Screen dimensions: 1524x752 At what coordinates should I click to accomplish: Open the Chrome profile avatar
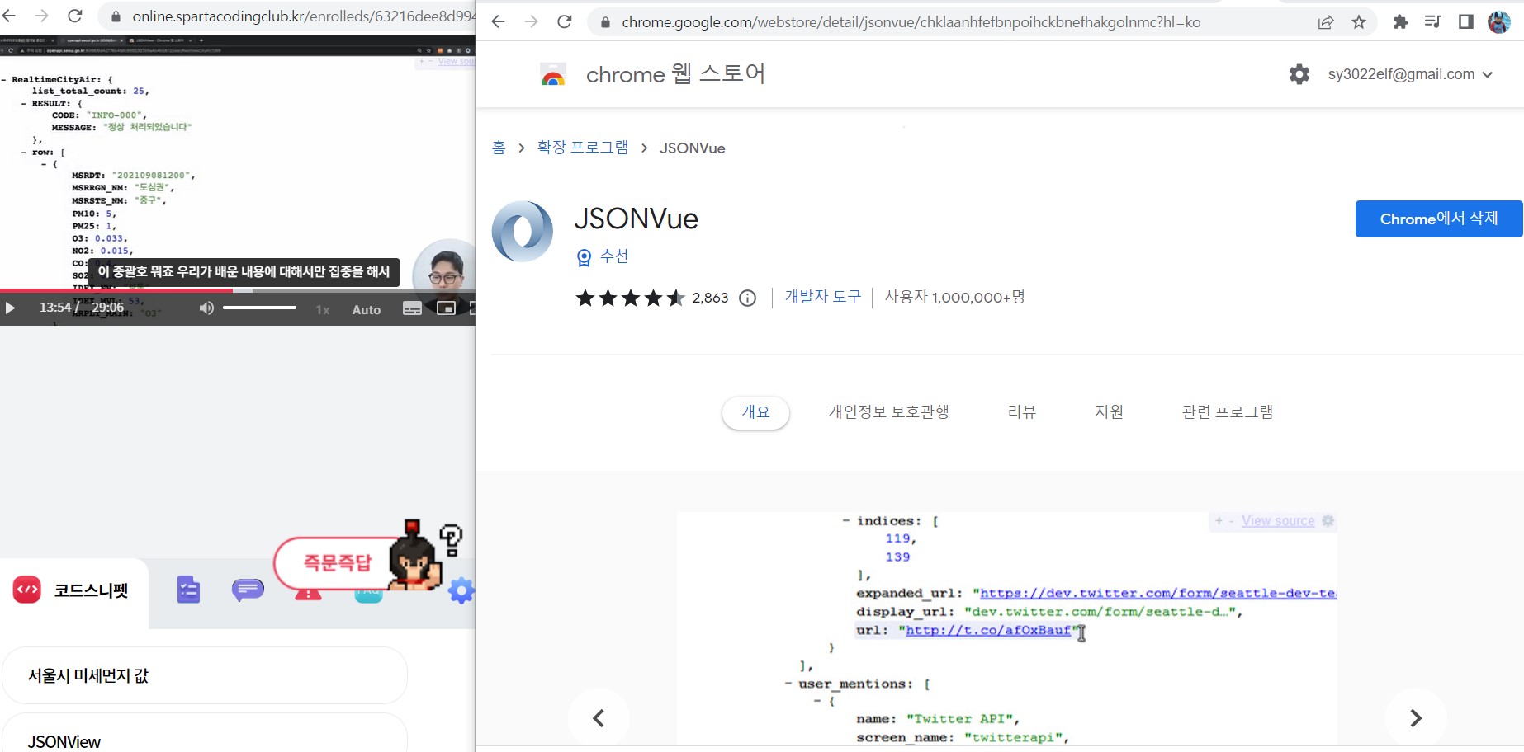click(x=1499, y=22)
